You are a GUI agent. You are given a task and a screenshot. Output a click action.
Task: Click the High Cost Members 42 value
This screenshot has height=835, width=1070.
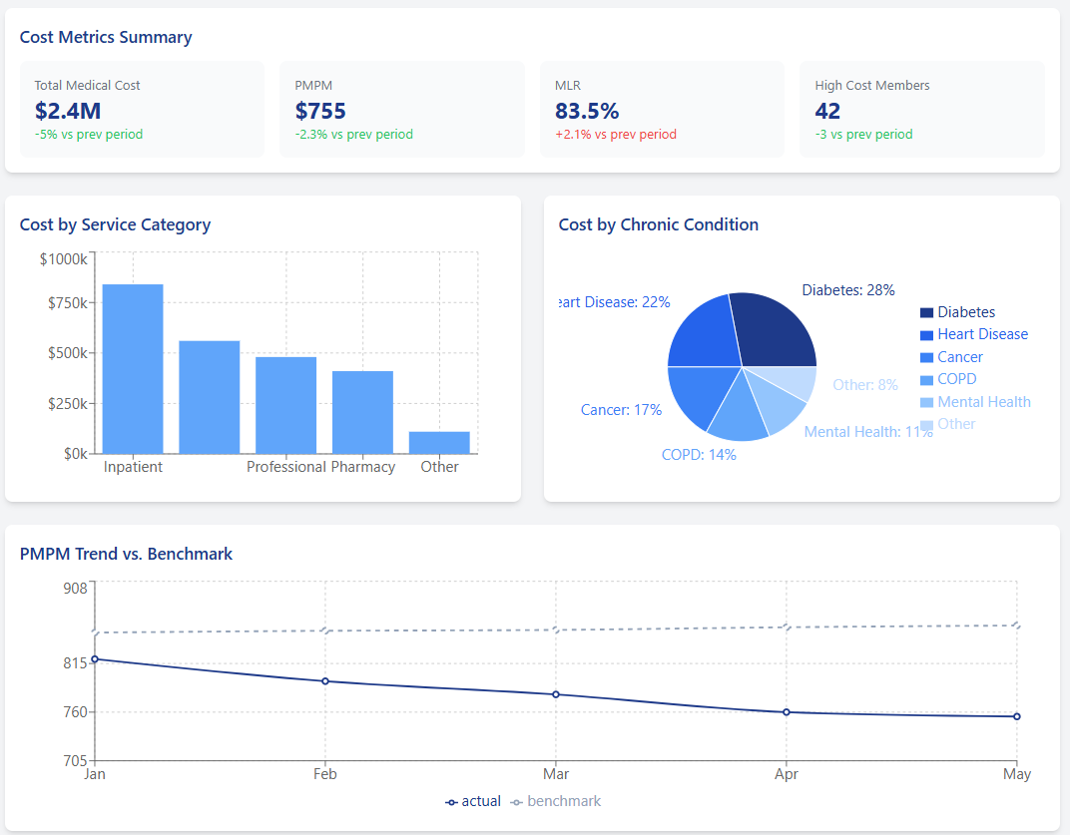click(x=827, y=111)
